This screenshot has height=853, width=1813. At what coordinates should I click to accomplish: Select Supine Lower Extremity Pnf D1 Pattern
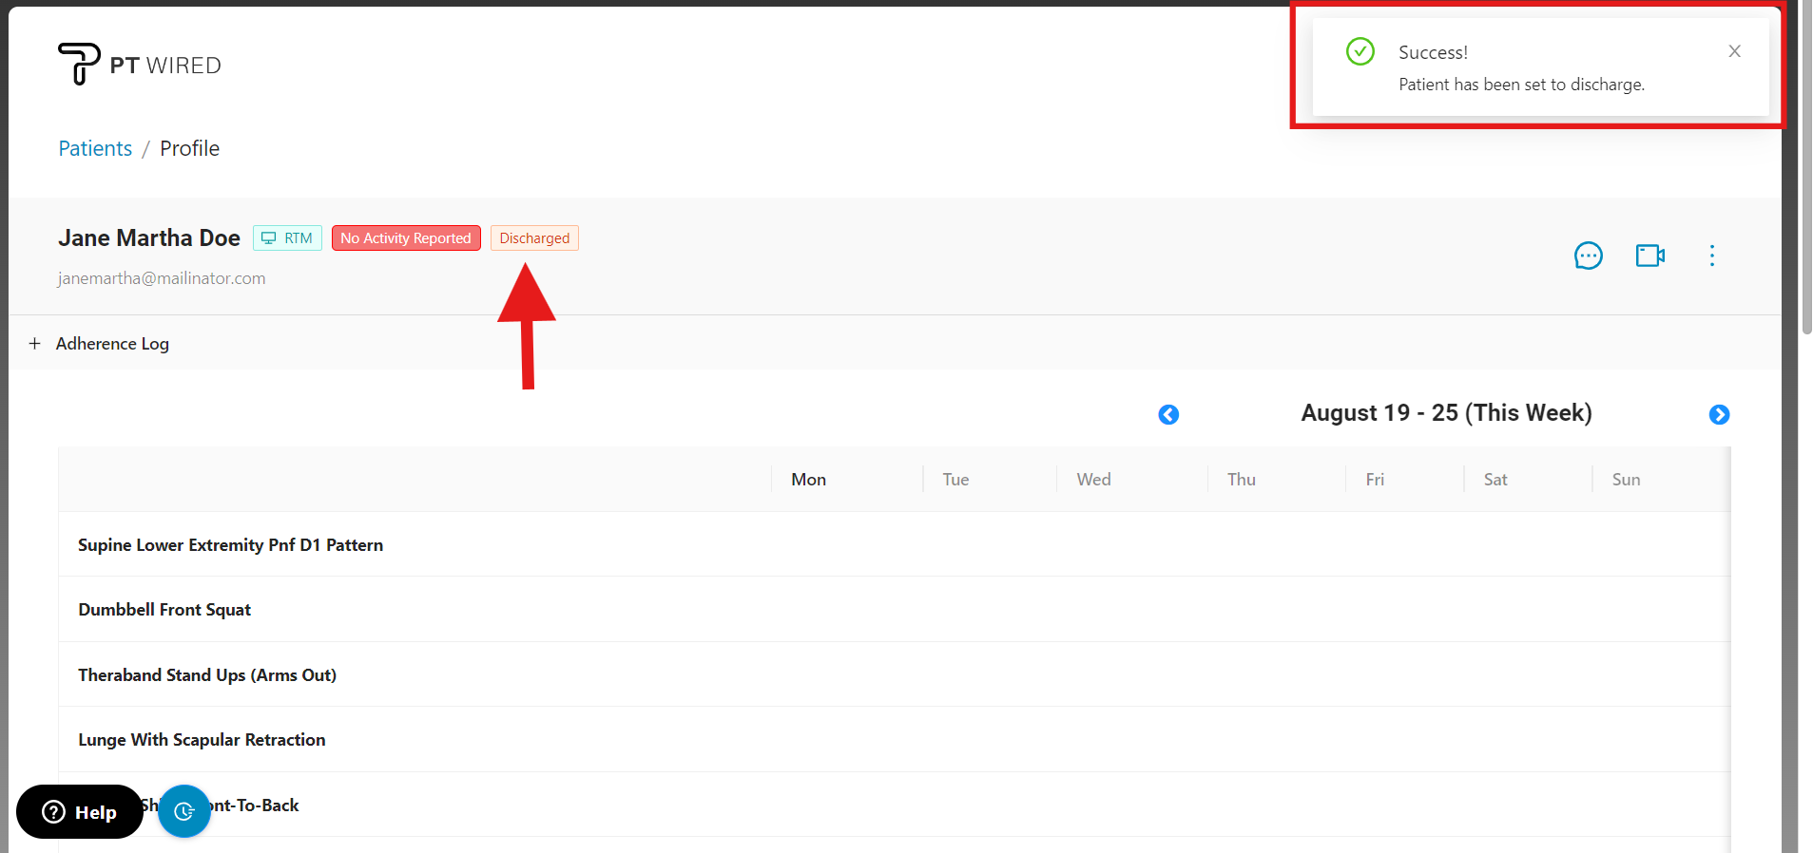(x=230, y=545)
